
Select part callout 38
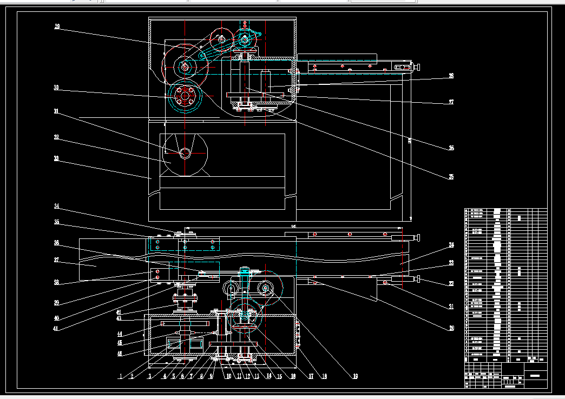point(57,282)
